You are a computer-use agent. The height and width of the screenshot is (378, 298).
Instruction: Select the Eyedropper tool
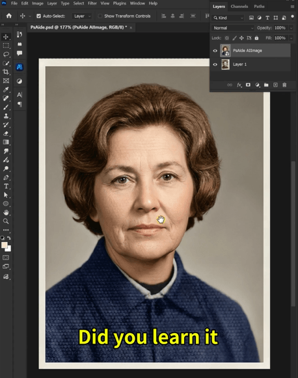tap(6, 89)
